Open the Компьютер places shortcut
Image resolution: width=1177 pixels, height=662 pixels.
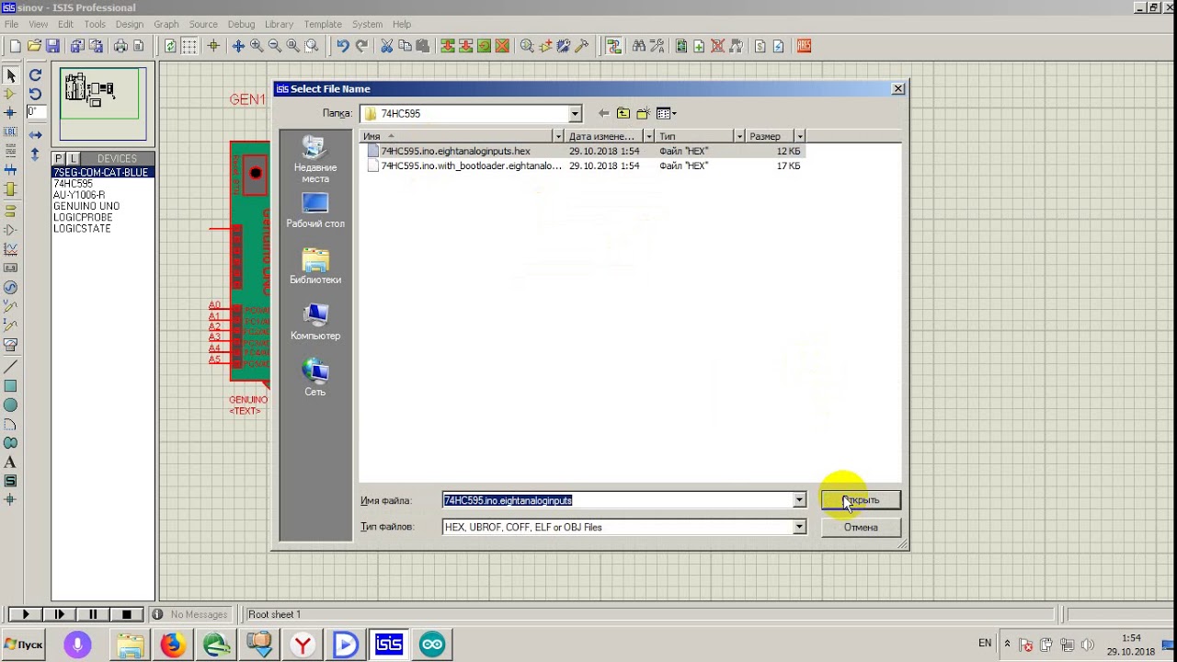[x=315, y=323]
